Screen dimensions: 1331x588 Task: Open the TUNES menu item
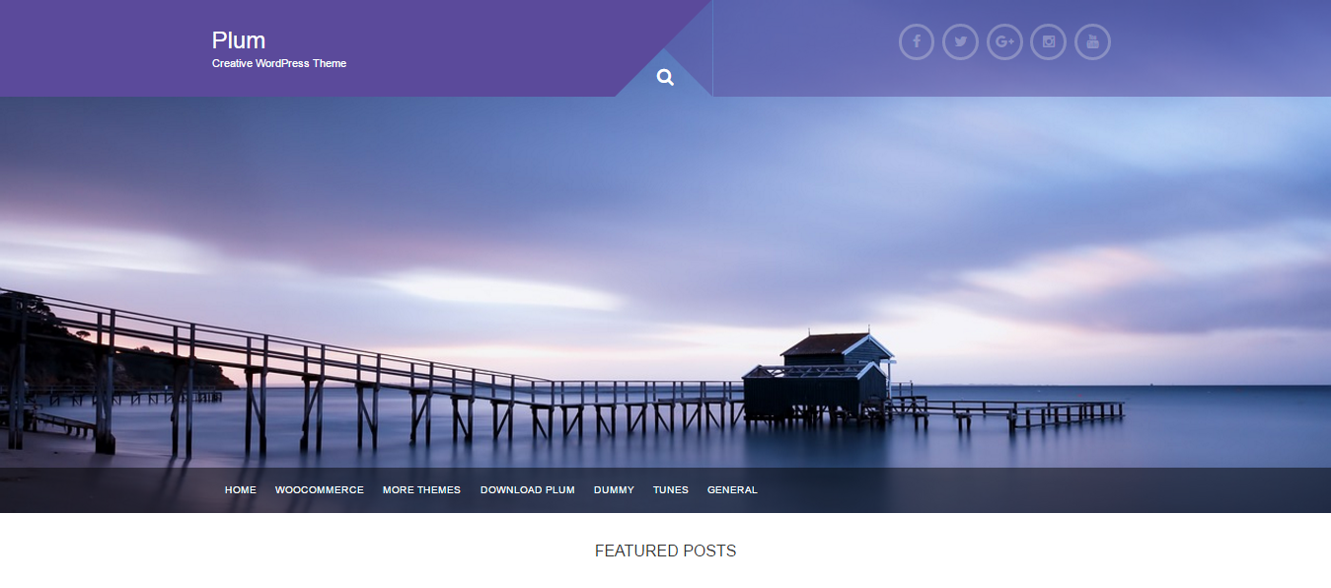[x=671, y=490]
